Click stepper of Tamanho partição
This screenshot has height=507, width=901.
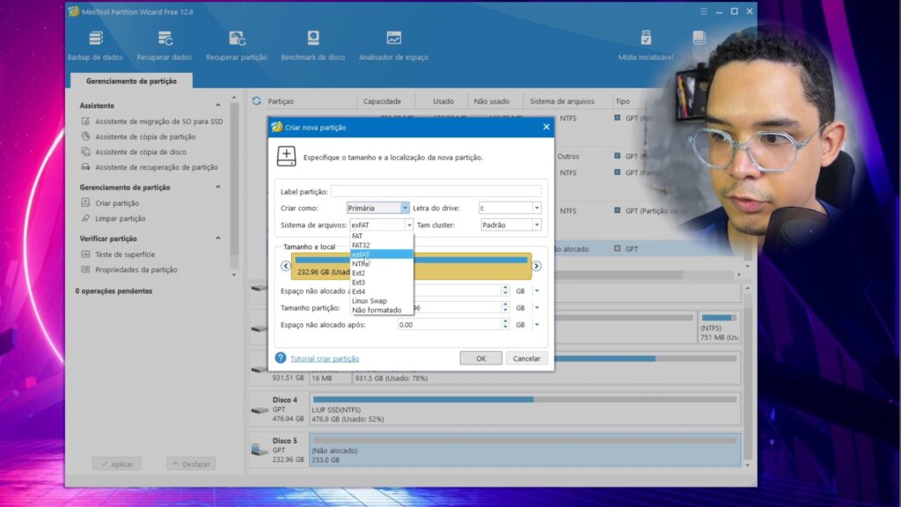[505, 308]
